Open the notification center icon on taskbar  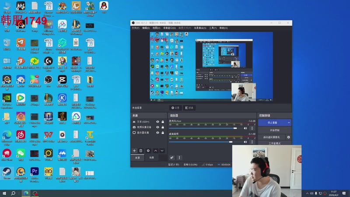344,193
